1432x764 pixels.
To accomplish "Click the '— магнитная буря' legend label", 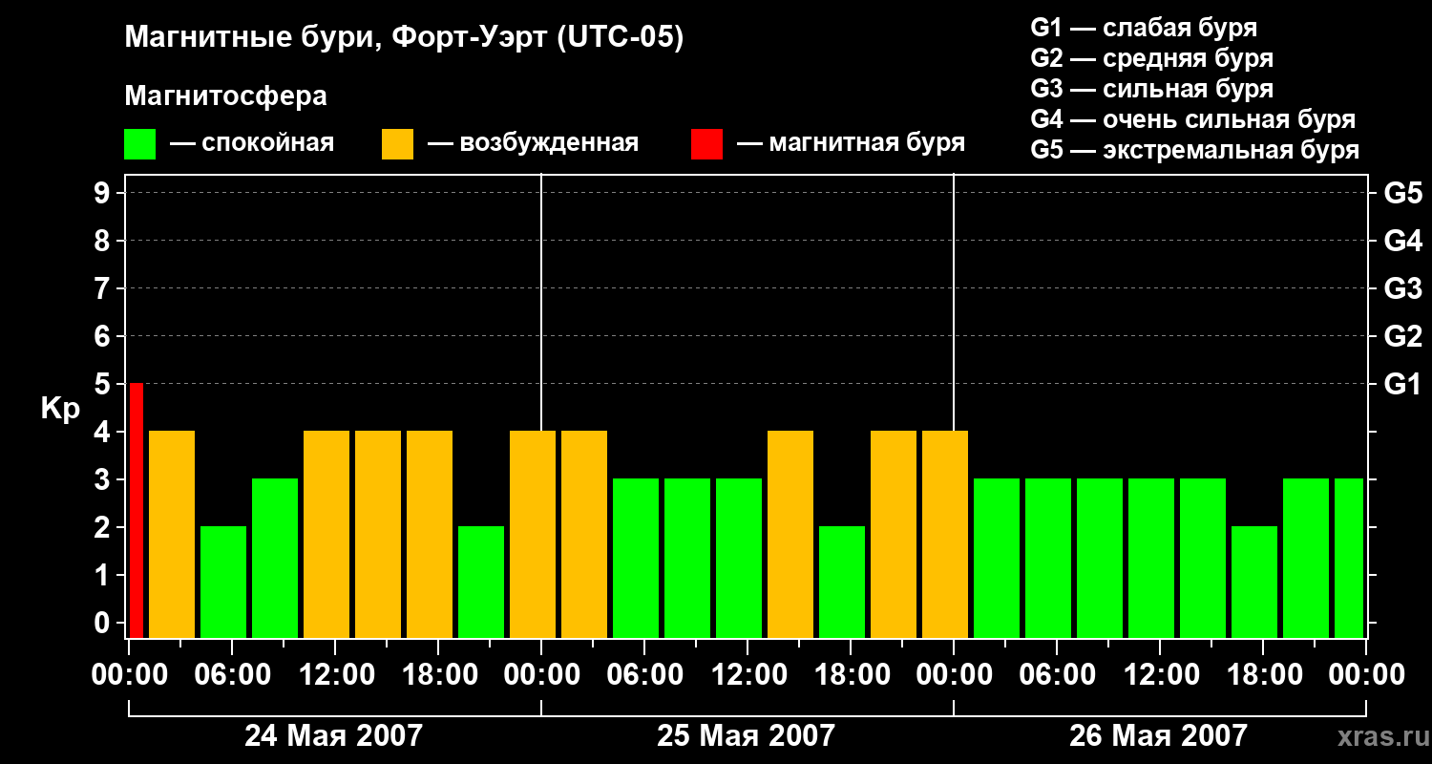I will [x=852, y=143].
